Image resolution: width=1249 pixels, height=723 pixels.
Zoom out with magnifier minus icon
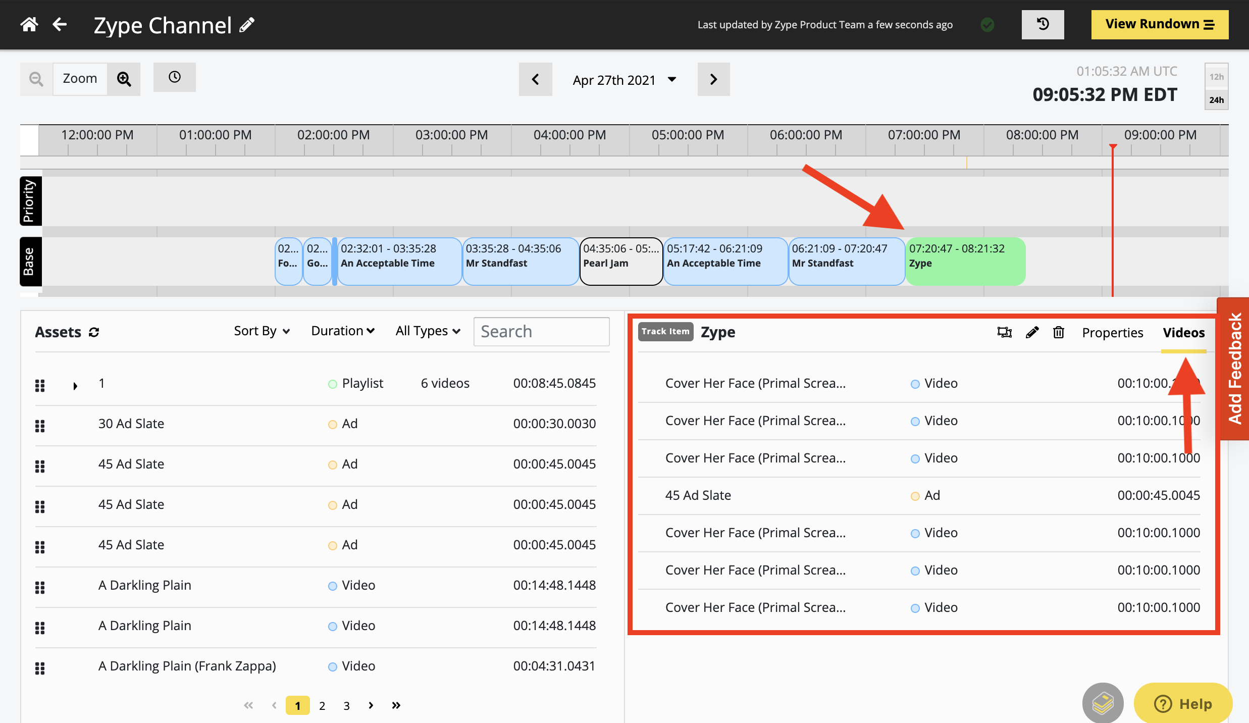coord(36,79)
